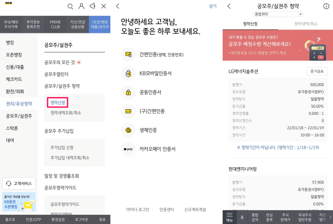
Task: Select the 생체인증 fingerprint icon
Action: (x=128, y=130)
